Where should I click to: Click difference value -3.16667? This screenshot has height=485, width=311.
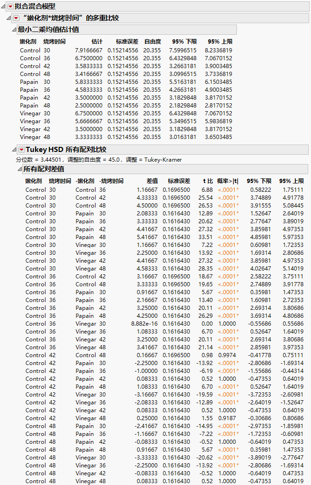click(x=146, y=395)
